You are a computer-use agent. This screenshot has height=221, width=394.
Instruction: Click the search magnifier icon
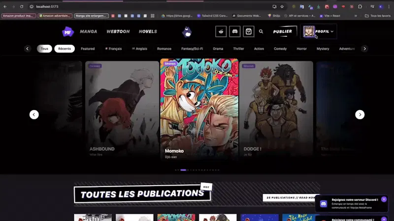(x=261, y=31)
